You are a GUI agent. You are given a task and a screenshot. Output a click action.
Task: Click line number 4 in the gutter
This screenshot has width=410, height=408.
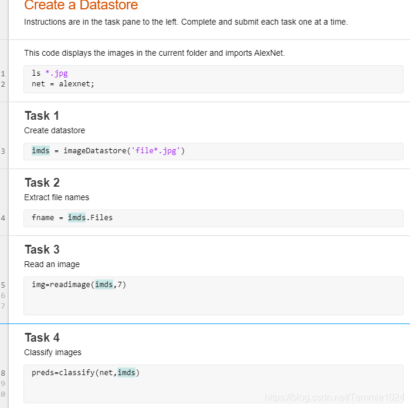pyautogui.click(x=3, y=218)
